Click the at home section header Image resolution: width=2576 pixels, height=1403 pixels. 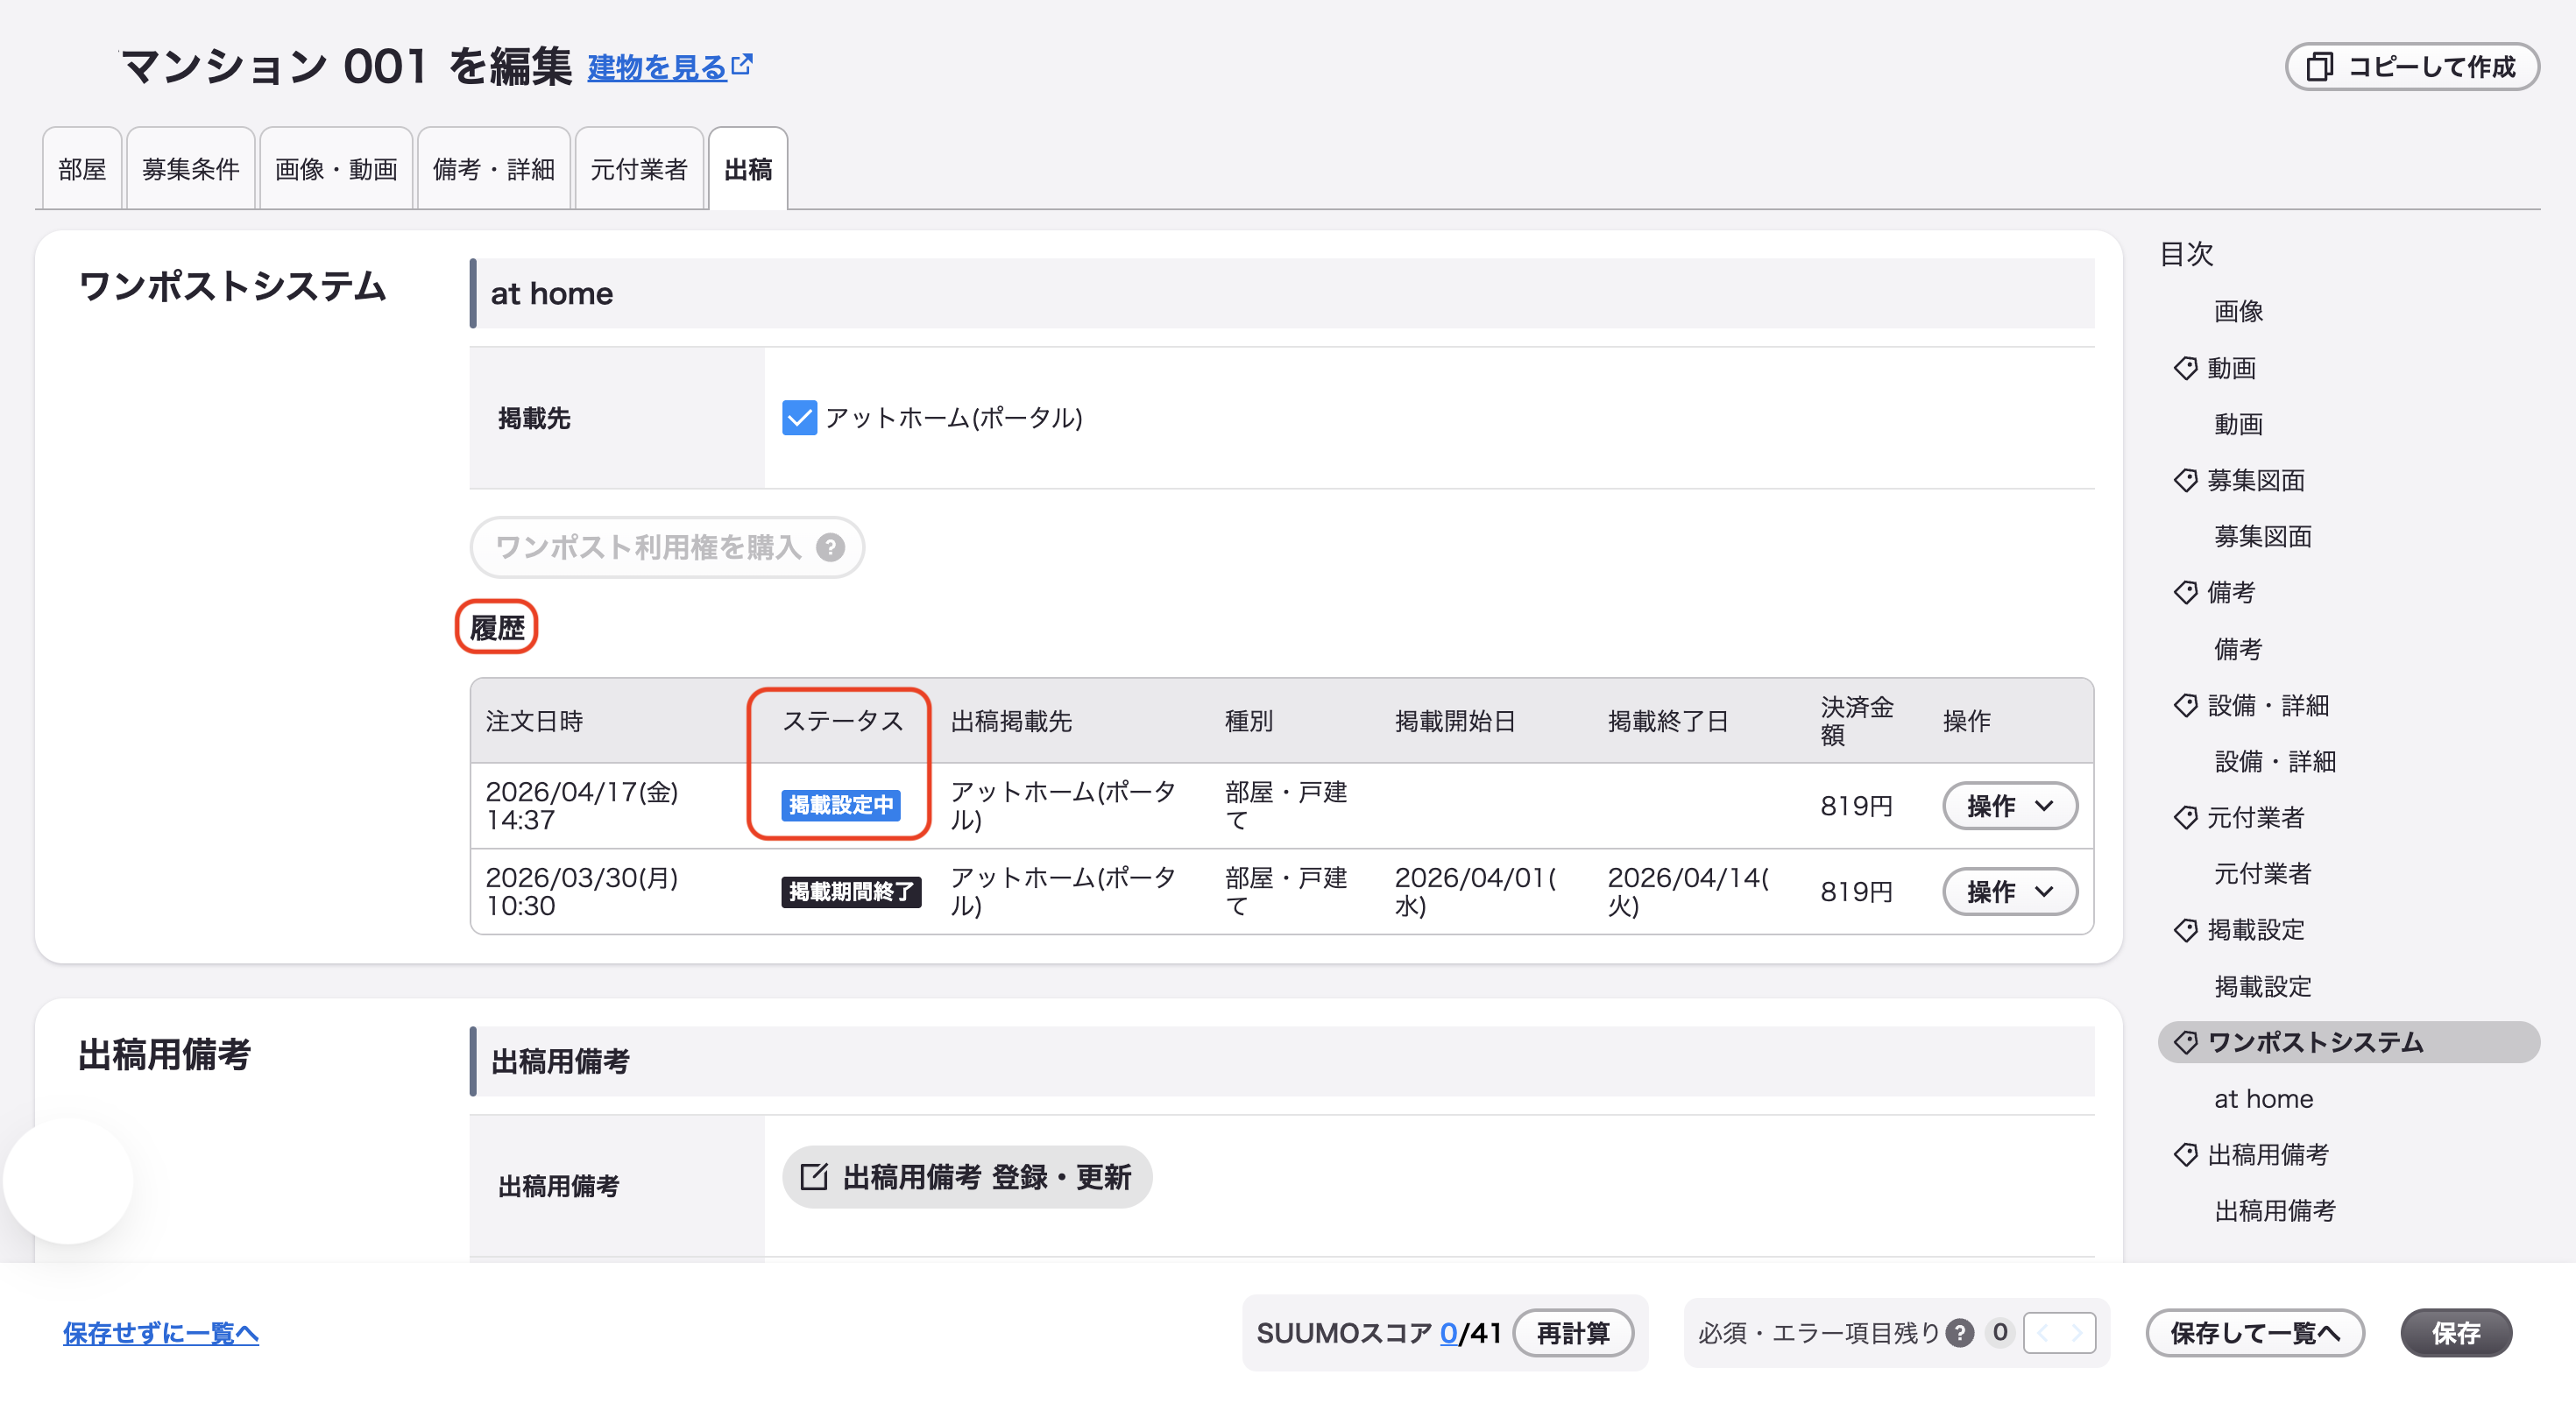[1282, 293]
